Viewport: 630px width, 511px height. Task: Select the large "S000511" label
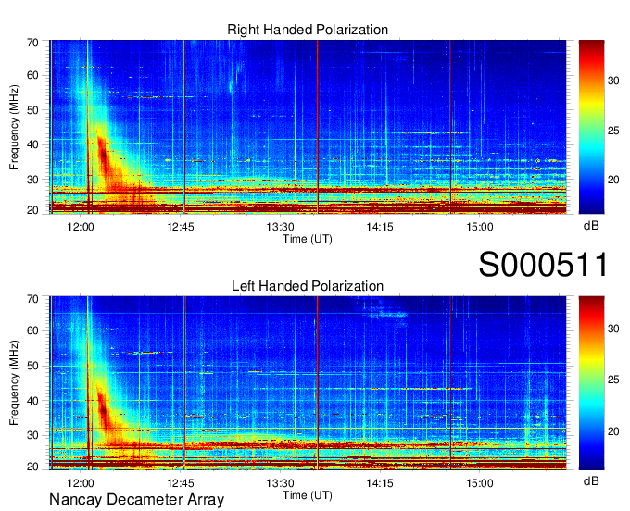click(x=543, y=264)
